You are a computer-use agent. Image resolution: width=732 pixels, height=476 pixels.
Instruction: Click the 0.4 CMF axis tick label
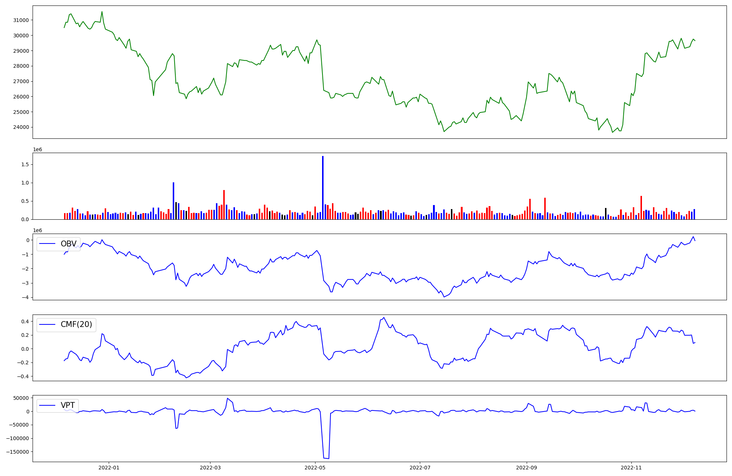[x=25, y=321]
